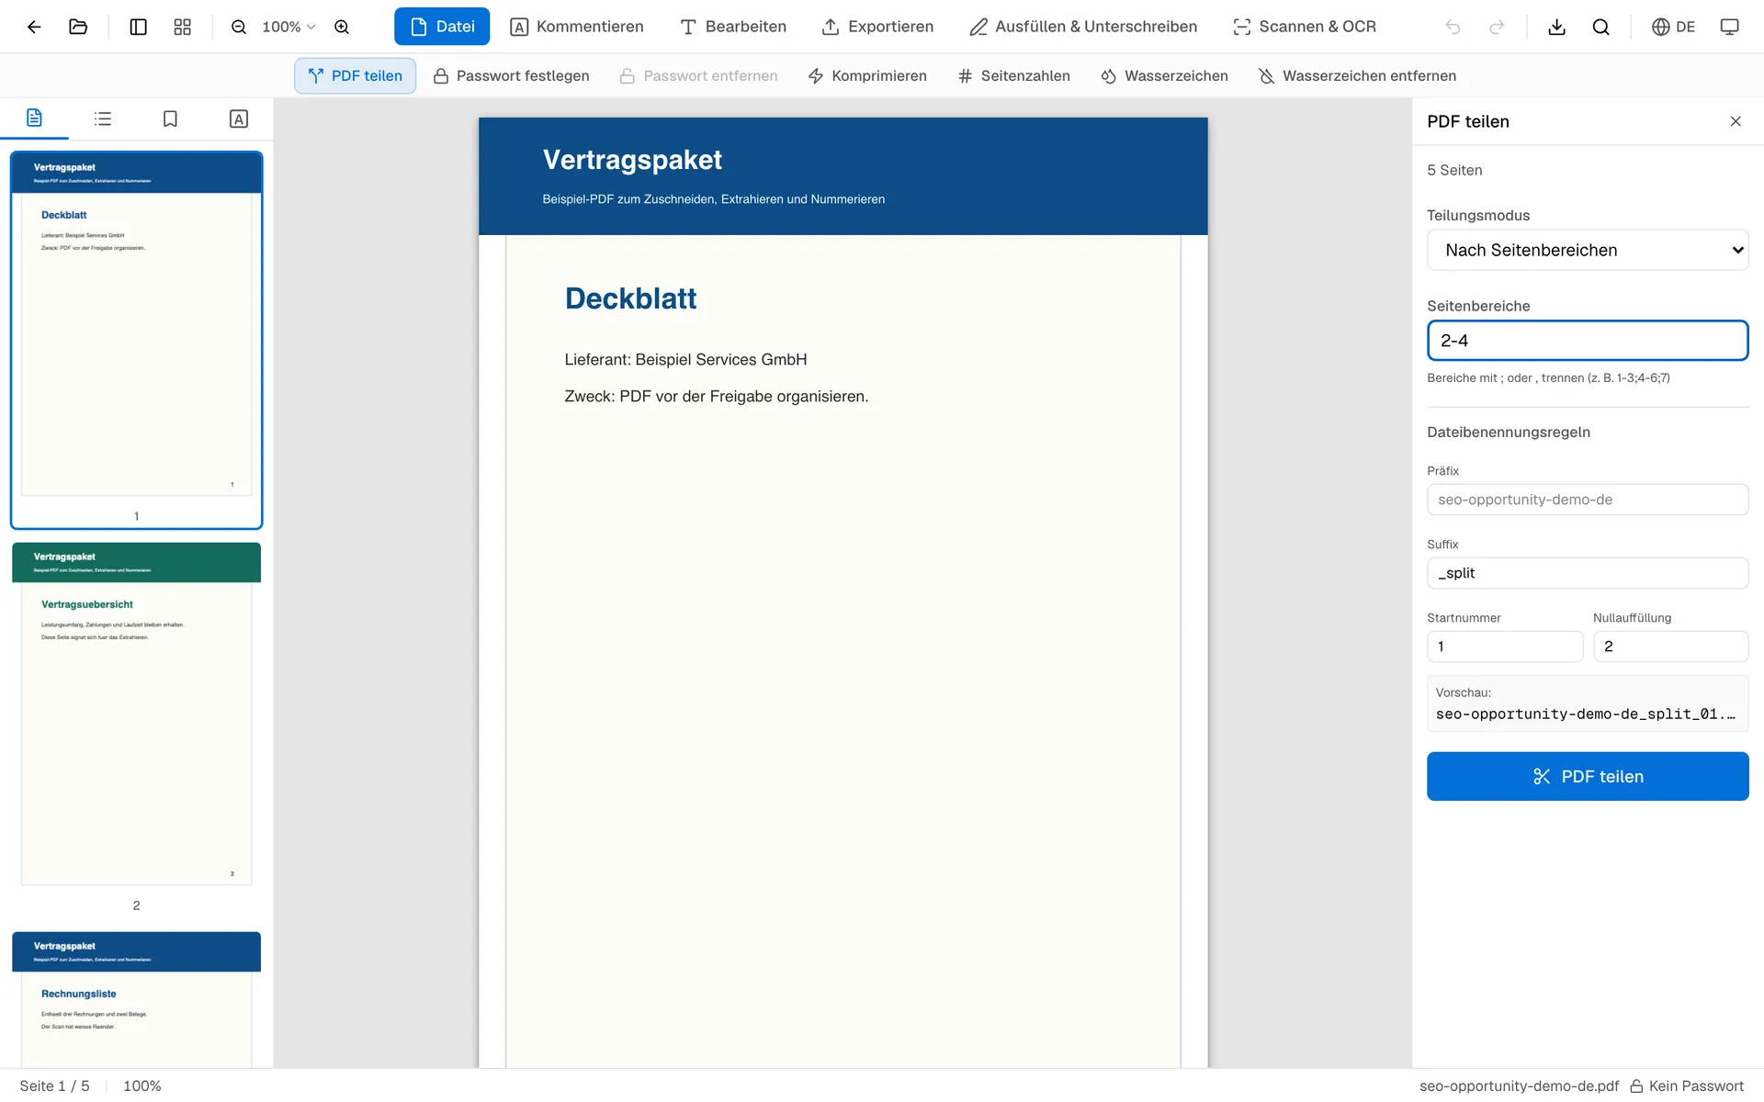Switch to grid thumbnail view icon
The width and height of the screenshot is (1764, 1102).
click(182, 27)
